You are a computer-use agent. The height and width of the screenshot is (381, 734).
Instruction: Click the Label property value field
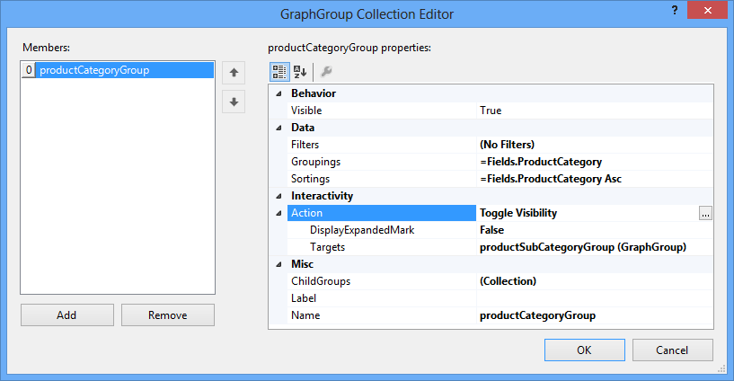tap(596, 298)
